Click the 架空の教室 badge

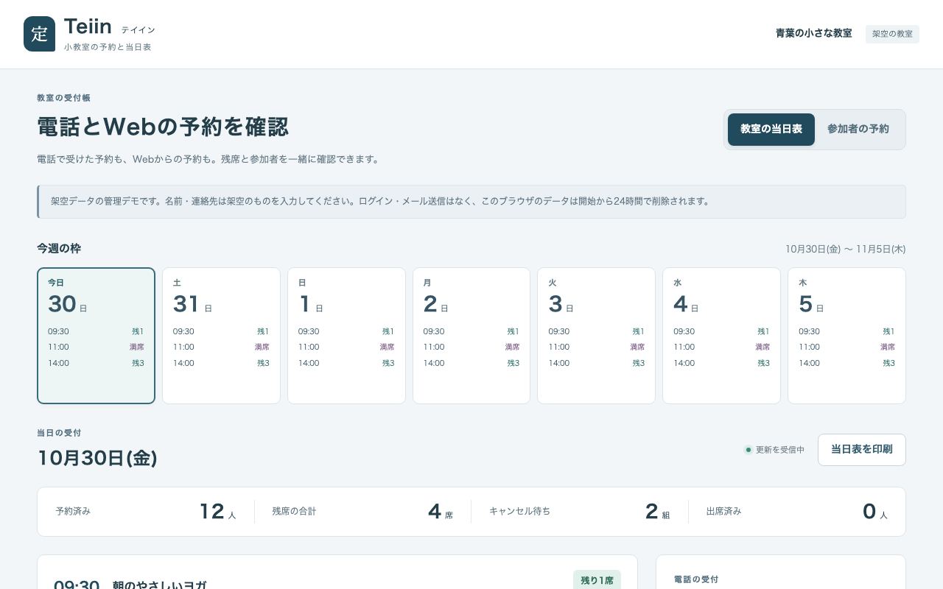point(892,34)
